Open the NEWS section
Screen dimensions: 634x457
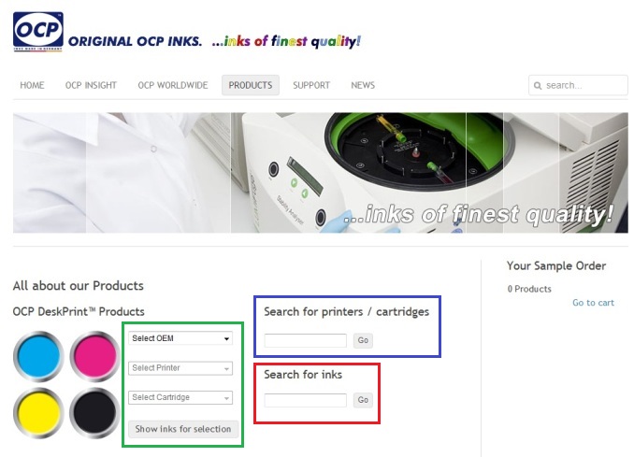363,85
